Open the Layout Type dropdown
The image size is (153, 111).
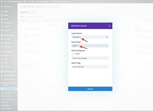[90, 46]
